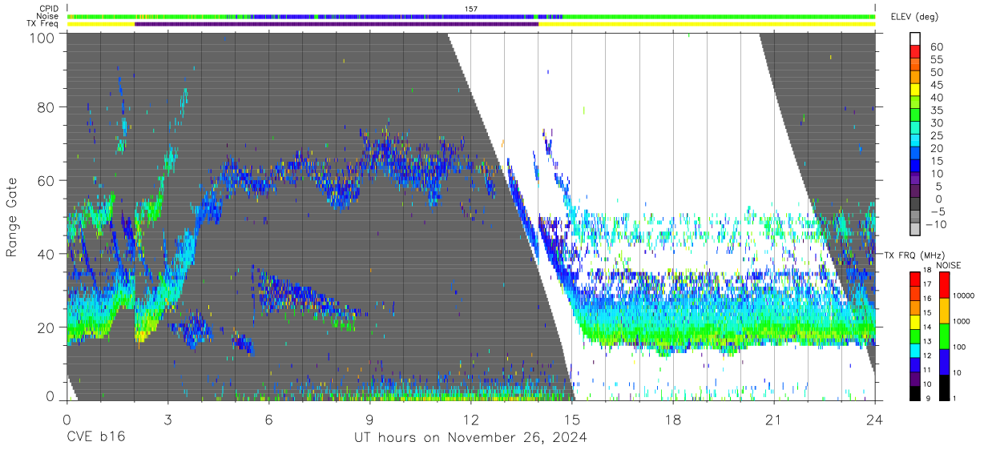
Task: Click the red 60 degree elevation swatch
Action: click(x=915, y=51)
